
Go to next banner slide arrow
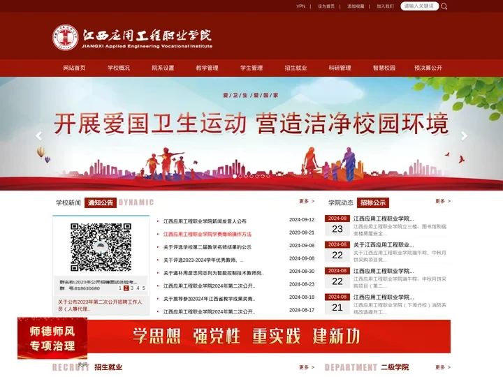(x=464, y=136)
